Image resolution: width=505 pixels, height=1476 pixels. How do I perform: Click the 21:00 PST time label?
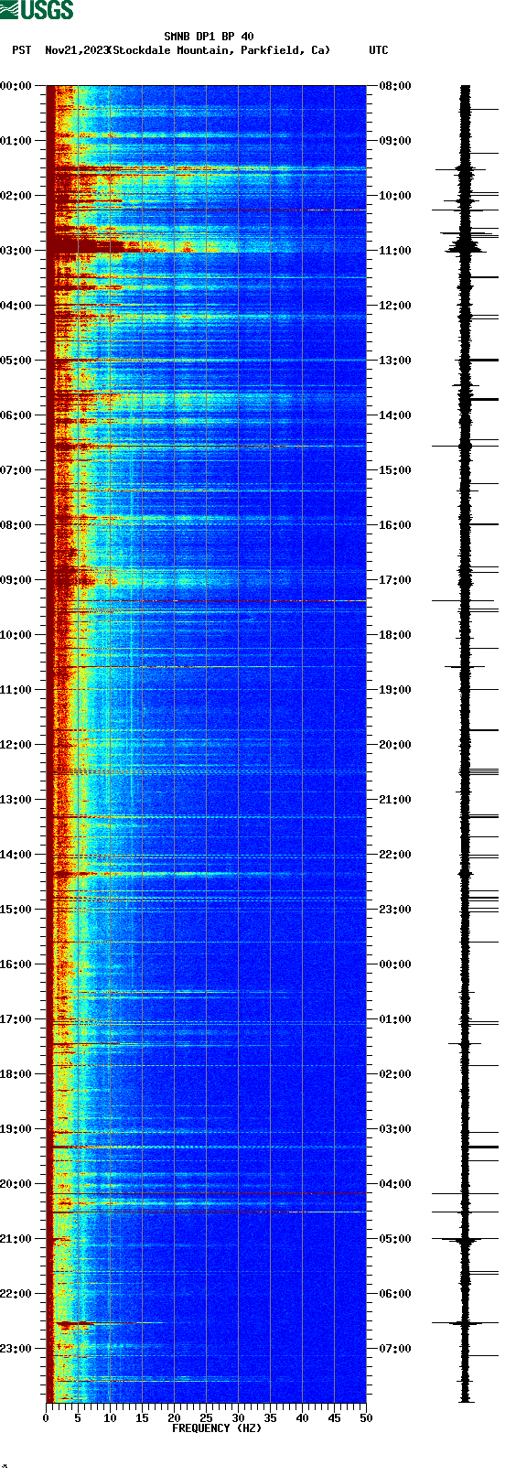click(x=16, y=1239)
